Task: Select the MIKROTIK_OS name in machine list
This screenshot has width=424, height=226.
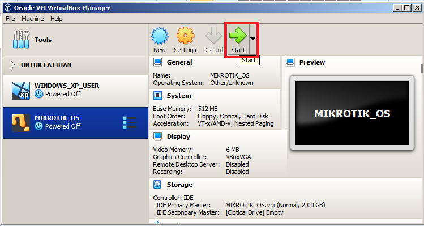Action: (x=57, y=118)
